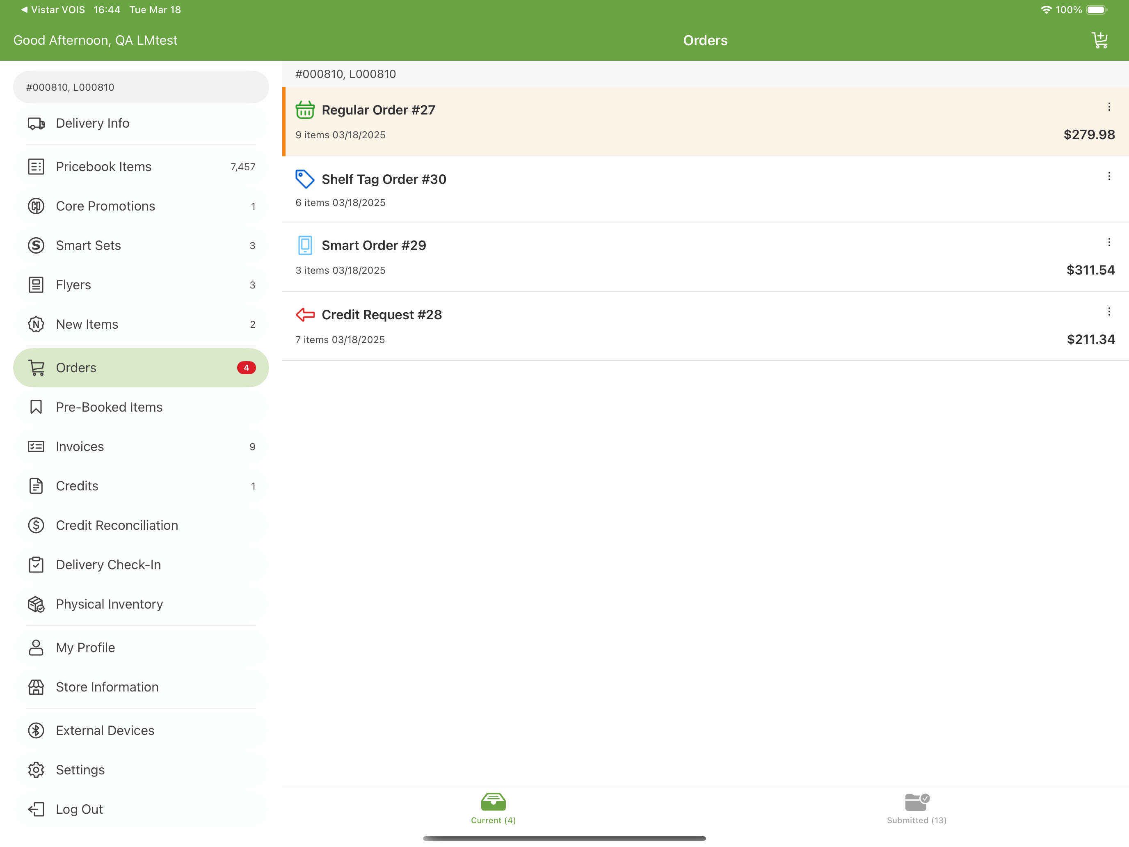Viewport: 1129px width, 847px height.
Task: Open Smart Order #29
Action: tap(705, 257)
